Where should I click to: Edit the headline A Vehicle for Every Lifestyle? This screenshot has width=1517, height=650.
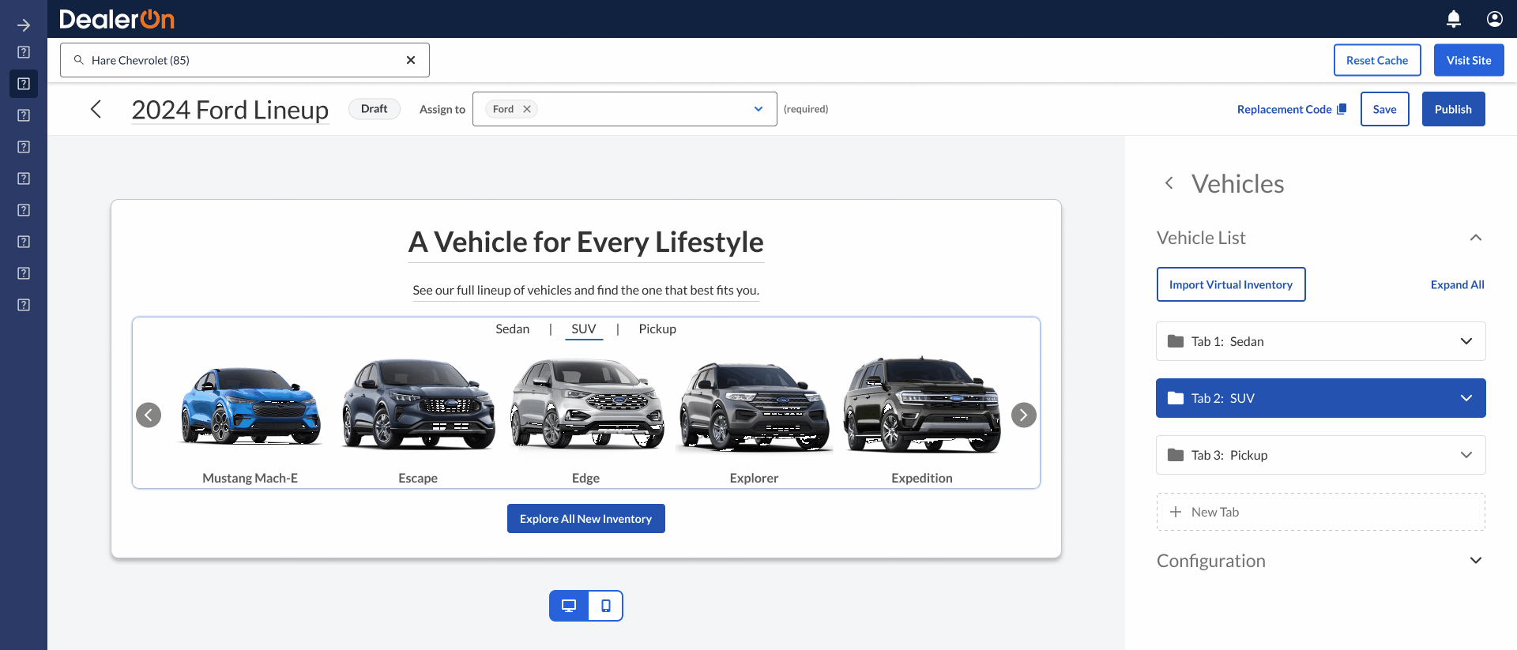tap(586, 242)
